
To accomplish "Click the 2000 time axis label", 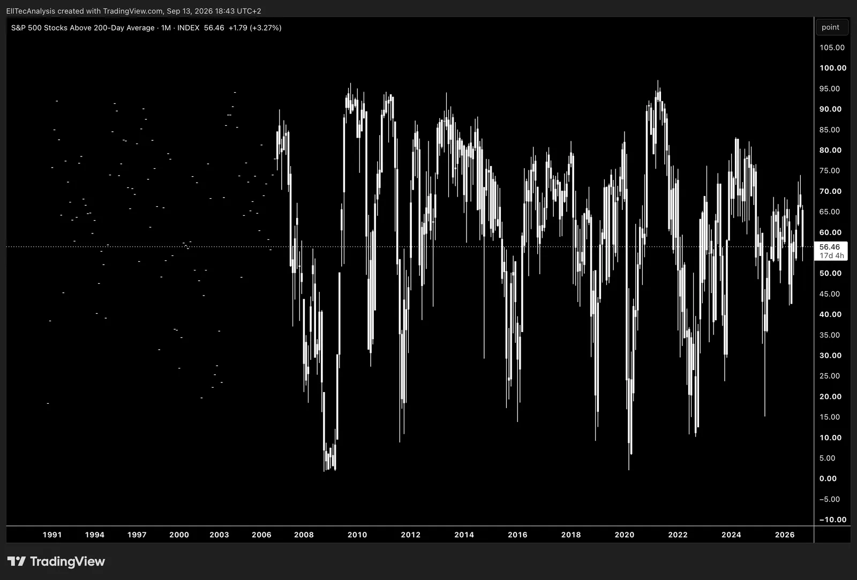I will [179, 534].
